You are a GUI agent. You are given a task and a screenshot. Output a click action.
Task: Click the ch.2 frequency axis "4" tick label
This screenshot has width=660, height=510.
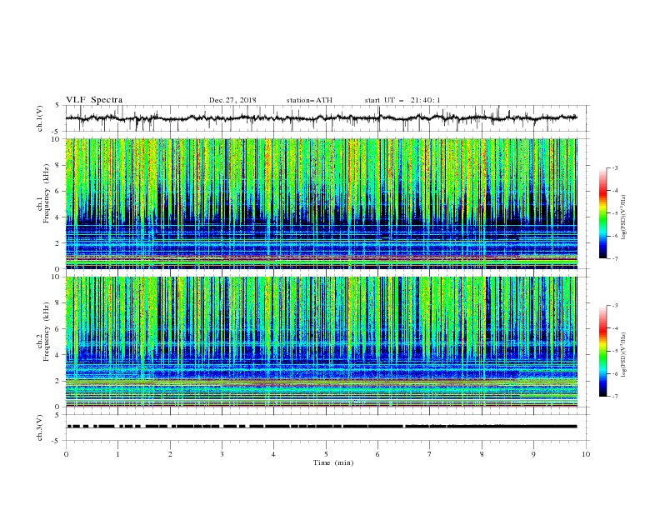pos(59,355)
